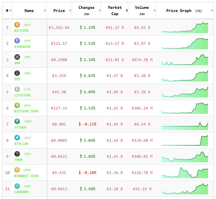The height and width of the screenshot is (199, 216).
Task: Open the Bitcoin Cash green icon
Action: pos(17,105)
